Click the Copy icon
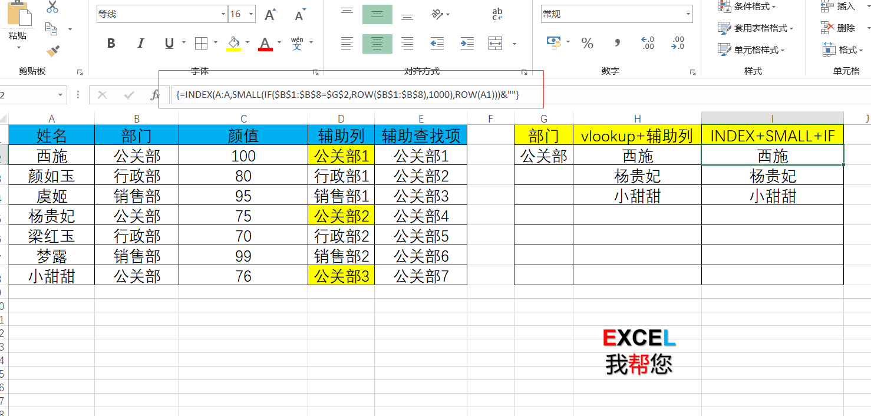Screen dimensions: 871x416 [52, 29]
